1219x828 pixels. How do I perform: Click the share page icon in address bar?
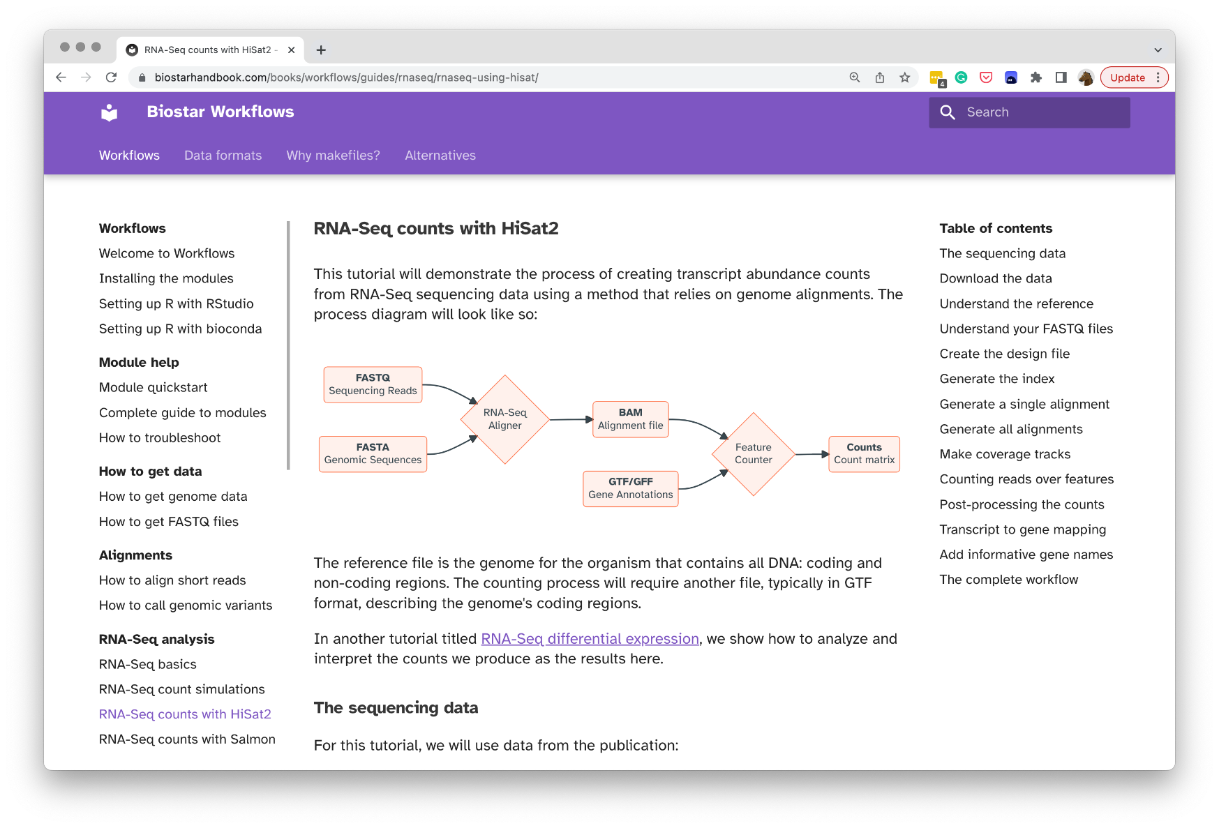coord(880,77)
